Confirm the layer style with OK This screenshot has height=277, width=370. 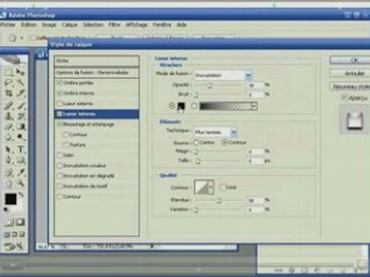pos(350,60)
